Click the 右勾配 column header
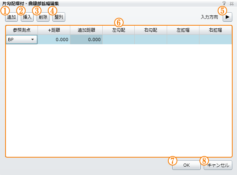This screenshot has height=175, width=237. click(x=151, y=30)
